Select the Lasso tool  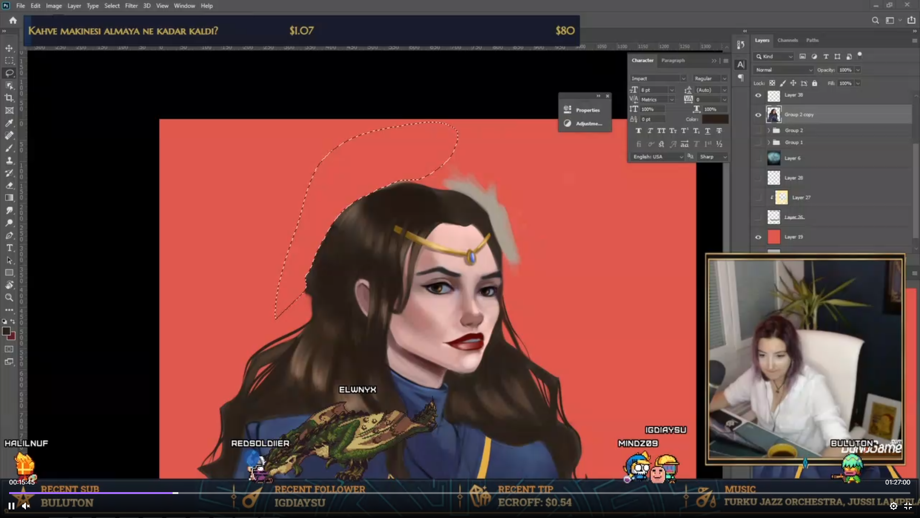[x=9, y=73]
